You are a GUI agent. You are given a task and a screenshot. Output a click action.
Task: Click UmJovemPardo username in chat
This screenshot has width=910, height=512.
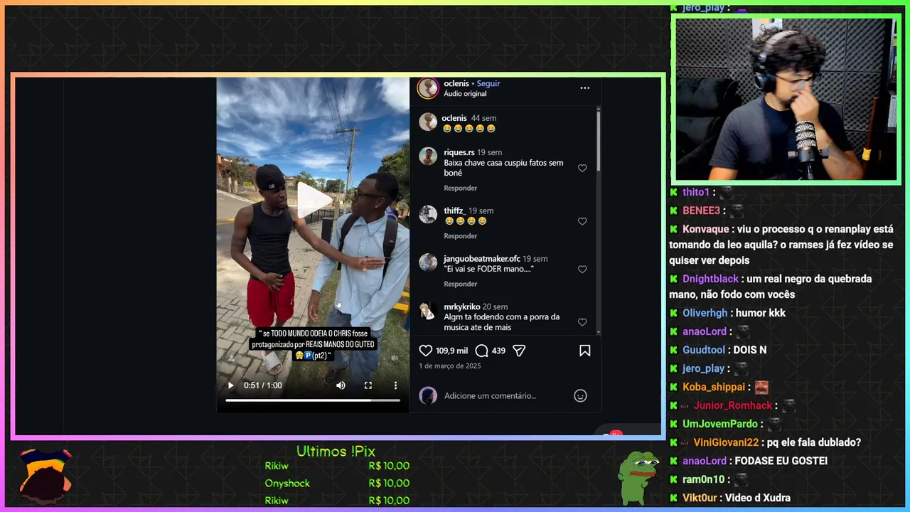[x=720, y=424]
